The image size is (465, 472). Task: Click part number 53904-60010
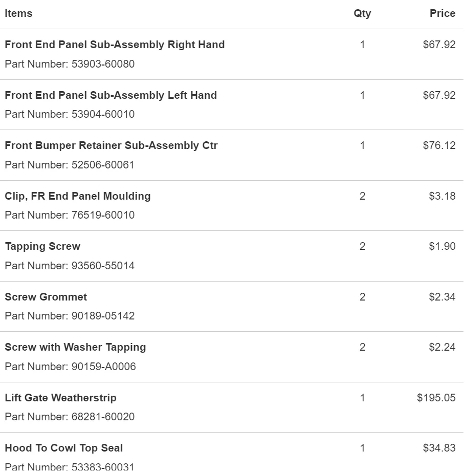(x=103, y=114)
